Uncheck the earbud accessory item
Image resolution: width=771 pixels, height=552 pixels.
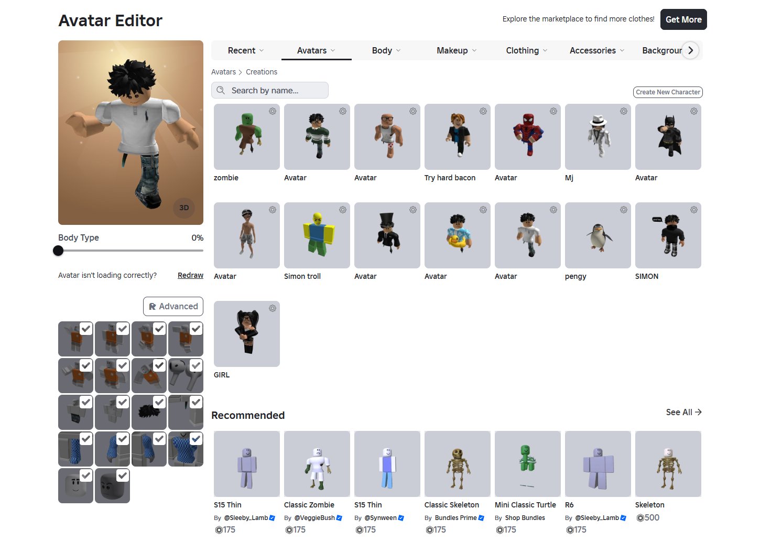[x=196, y=365]
